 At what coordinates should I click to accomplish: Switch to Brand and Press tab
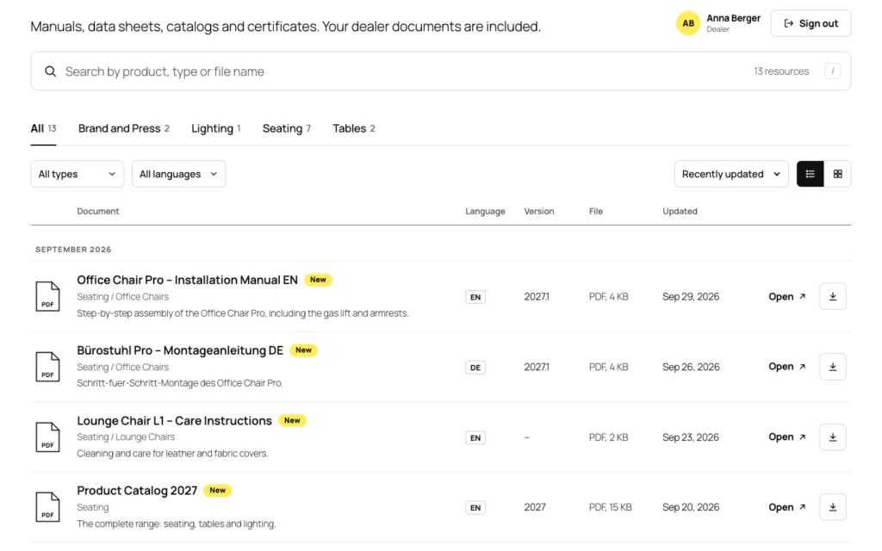(124, 129)
